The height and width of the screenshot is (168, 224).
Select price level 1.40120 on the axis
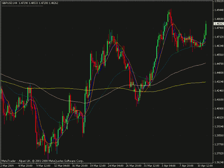219,117
